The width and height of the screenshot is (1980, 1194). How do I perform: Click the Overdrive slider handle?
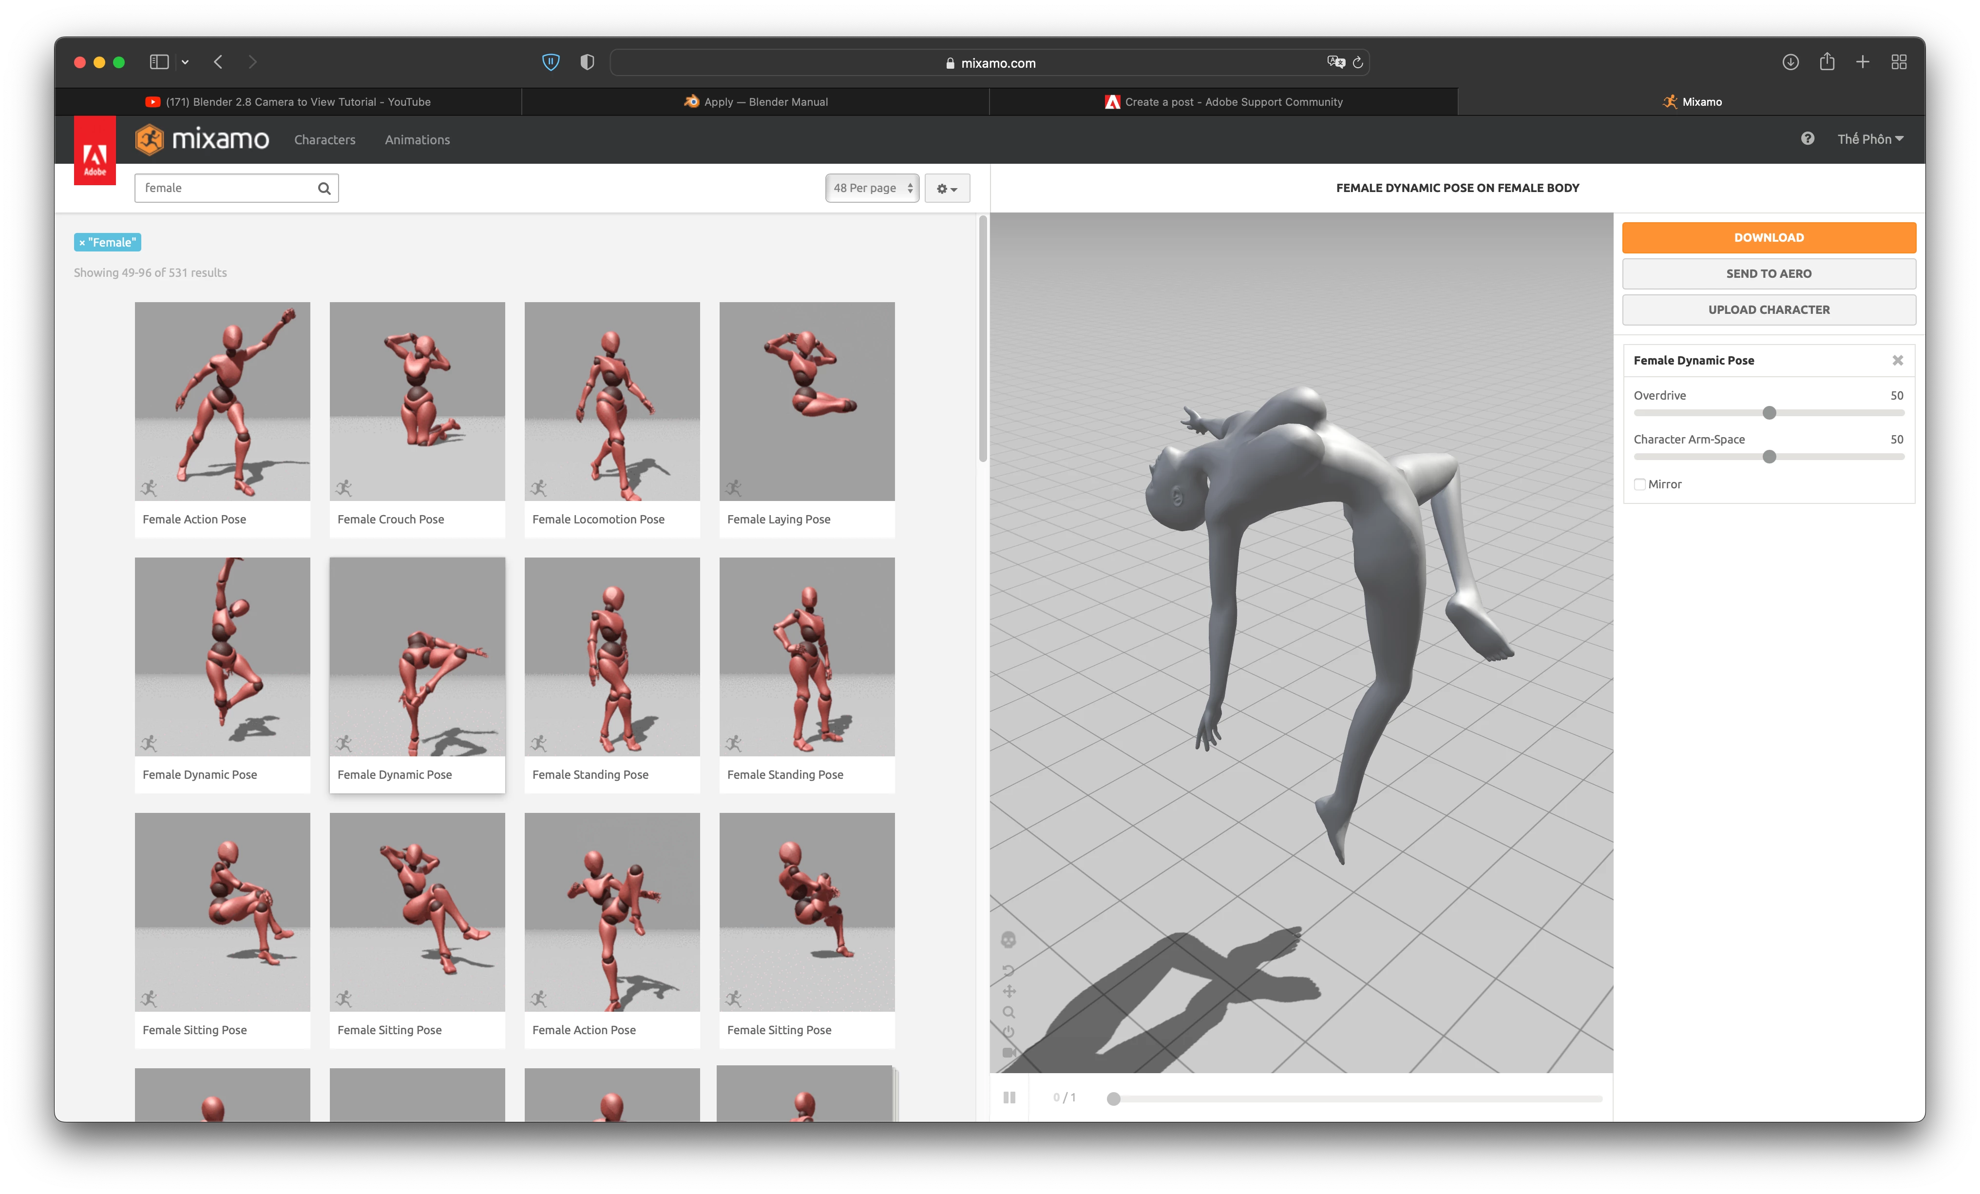(x=1769, y=412)
